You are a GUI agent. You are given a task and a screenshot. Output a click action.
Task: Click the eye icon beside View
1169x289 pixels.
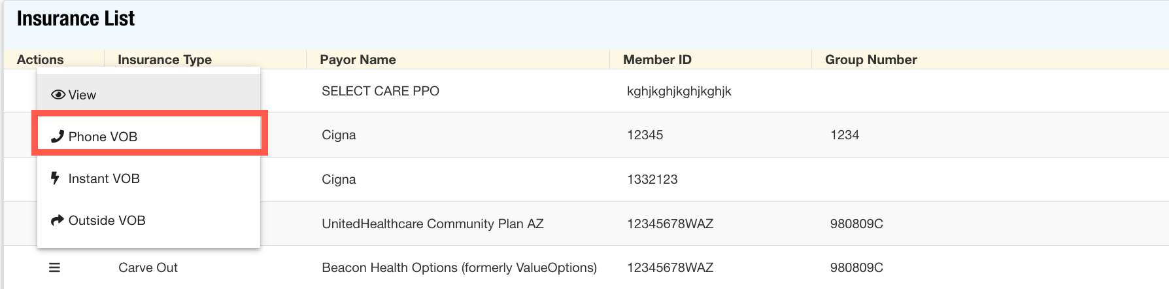click(58, 95)
